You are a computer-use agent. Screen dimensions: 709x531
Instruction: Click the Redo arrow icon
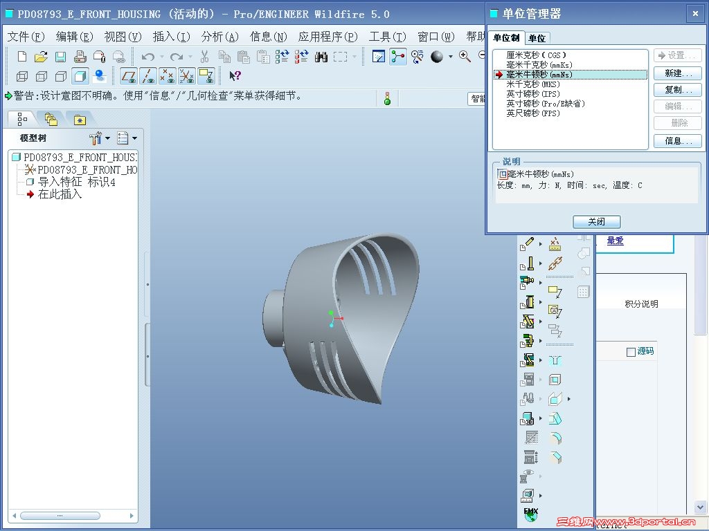(177, 57)
